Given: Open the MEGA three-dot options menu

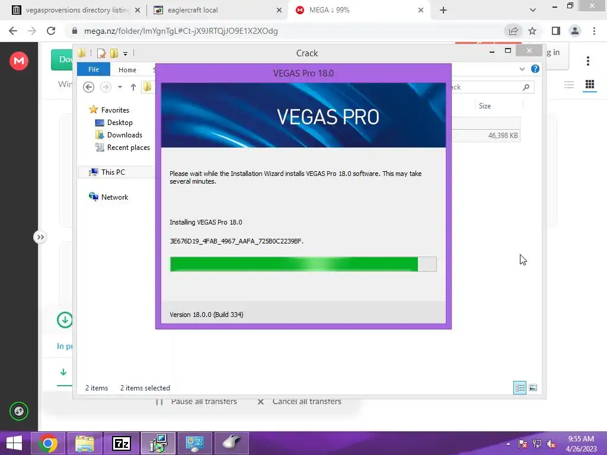Looking at the screenshot, I should pyautogui.click(x=587, y=61).
